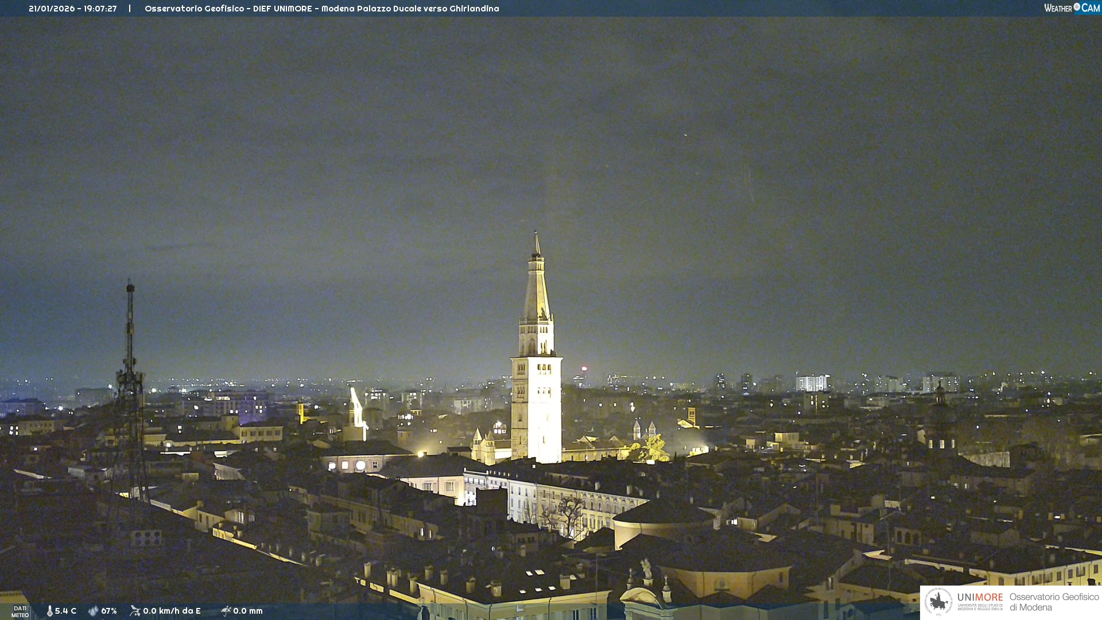Image resolution: width=1102 pixels, height=620 pixels.
Task: Click the brightly lit high-rise on skyline
Action: coord(811,383)
